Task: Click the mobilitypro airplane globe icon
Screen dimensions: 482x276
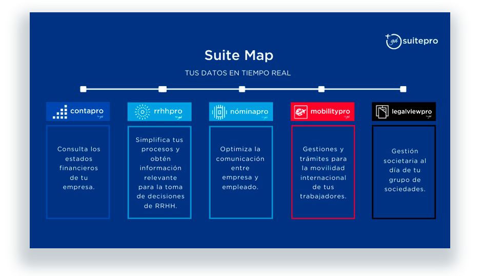Action: [300, 112]
